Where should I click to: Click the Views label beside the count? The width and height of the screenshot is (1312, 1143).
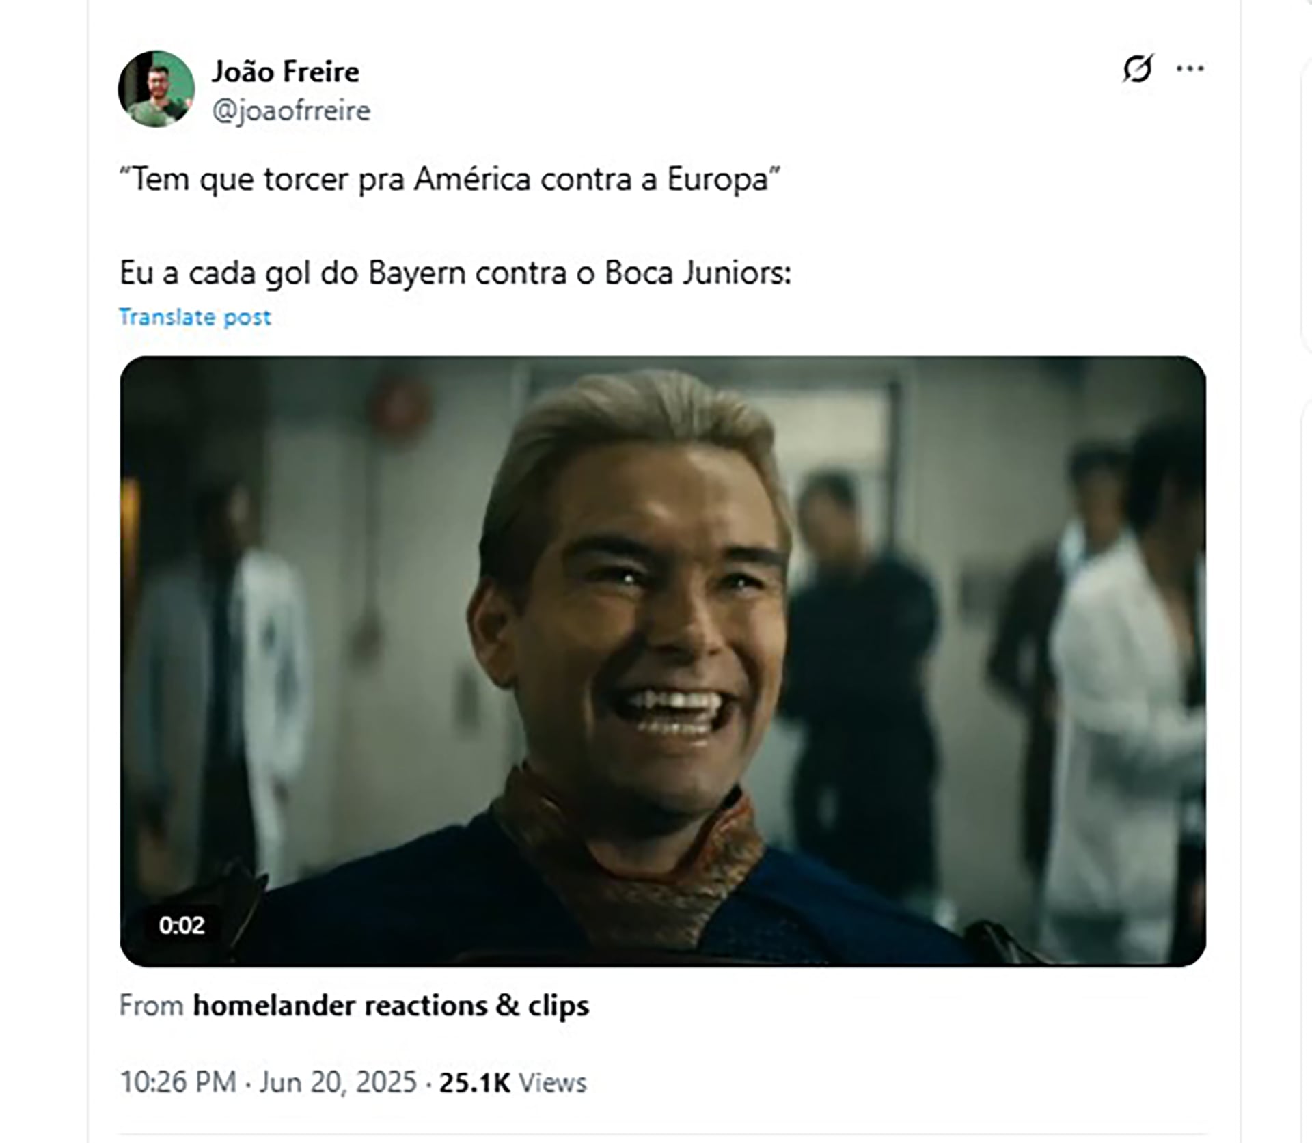553,1083
